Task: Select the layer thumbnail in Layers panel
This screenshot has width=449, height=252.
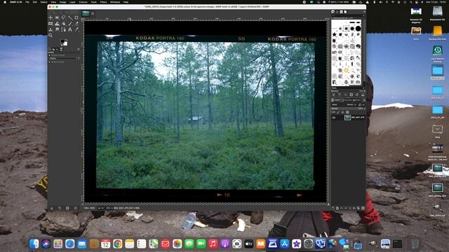Action: pos(347,118)
